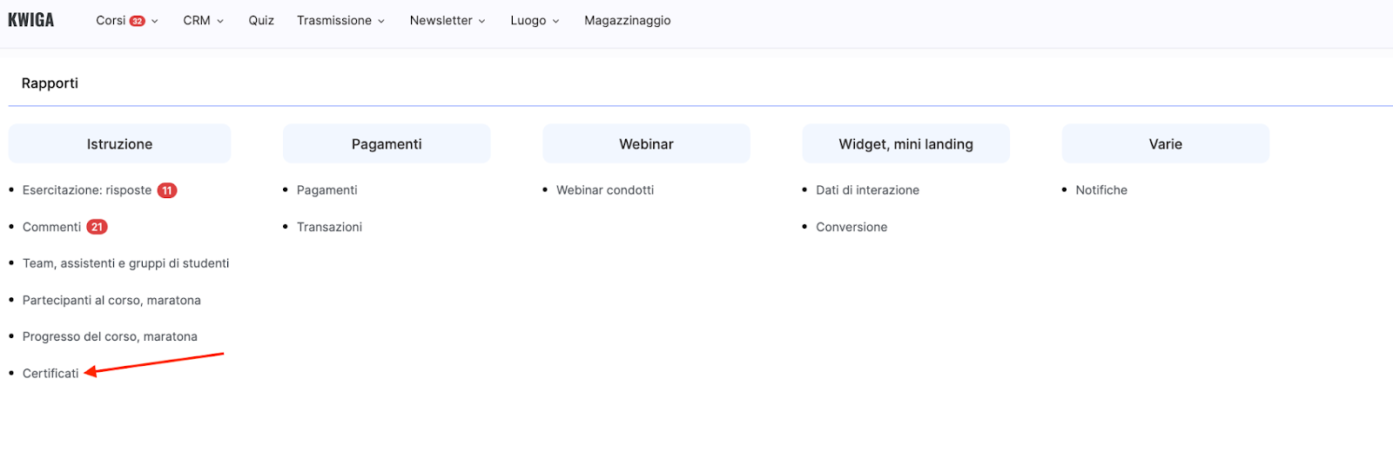Open the Newsletter dropdown

(x=448, y=20)
